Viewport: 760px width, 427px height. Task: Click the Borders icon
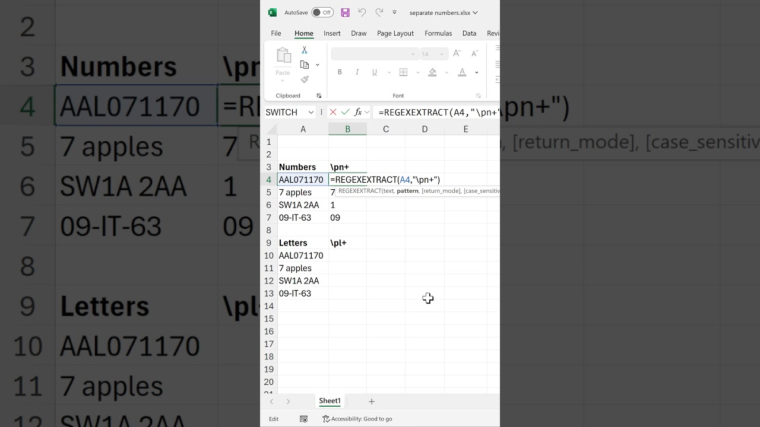(403, 72)
